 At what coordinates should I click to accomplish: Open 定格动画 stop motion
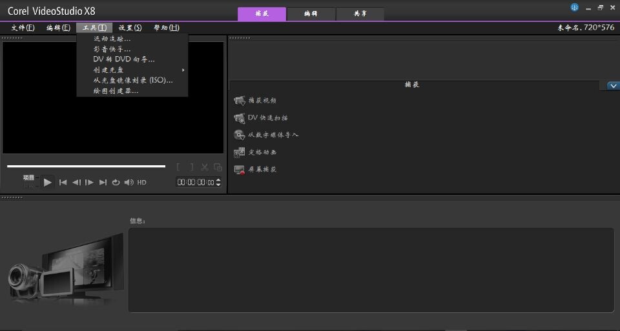click(239, 152)
